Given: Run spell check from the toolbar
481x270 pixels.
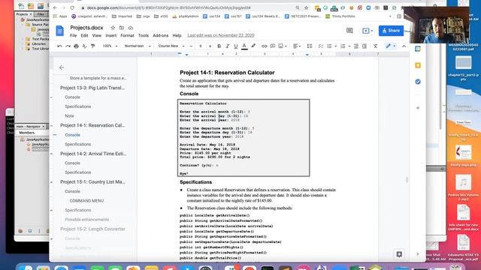Looking at the screenshot, I should (x=84, y=46).
